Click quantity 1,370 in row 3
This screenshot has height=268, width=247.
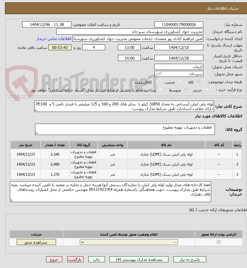coord(55,174)
